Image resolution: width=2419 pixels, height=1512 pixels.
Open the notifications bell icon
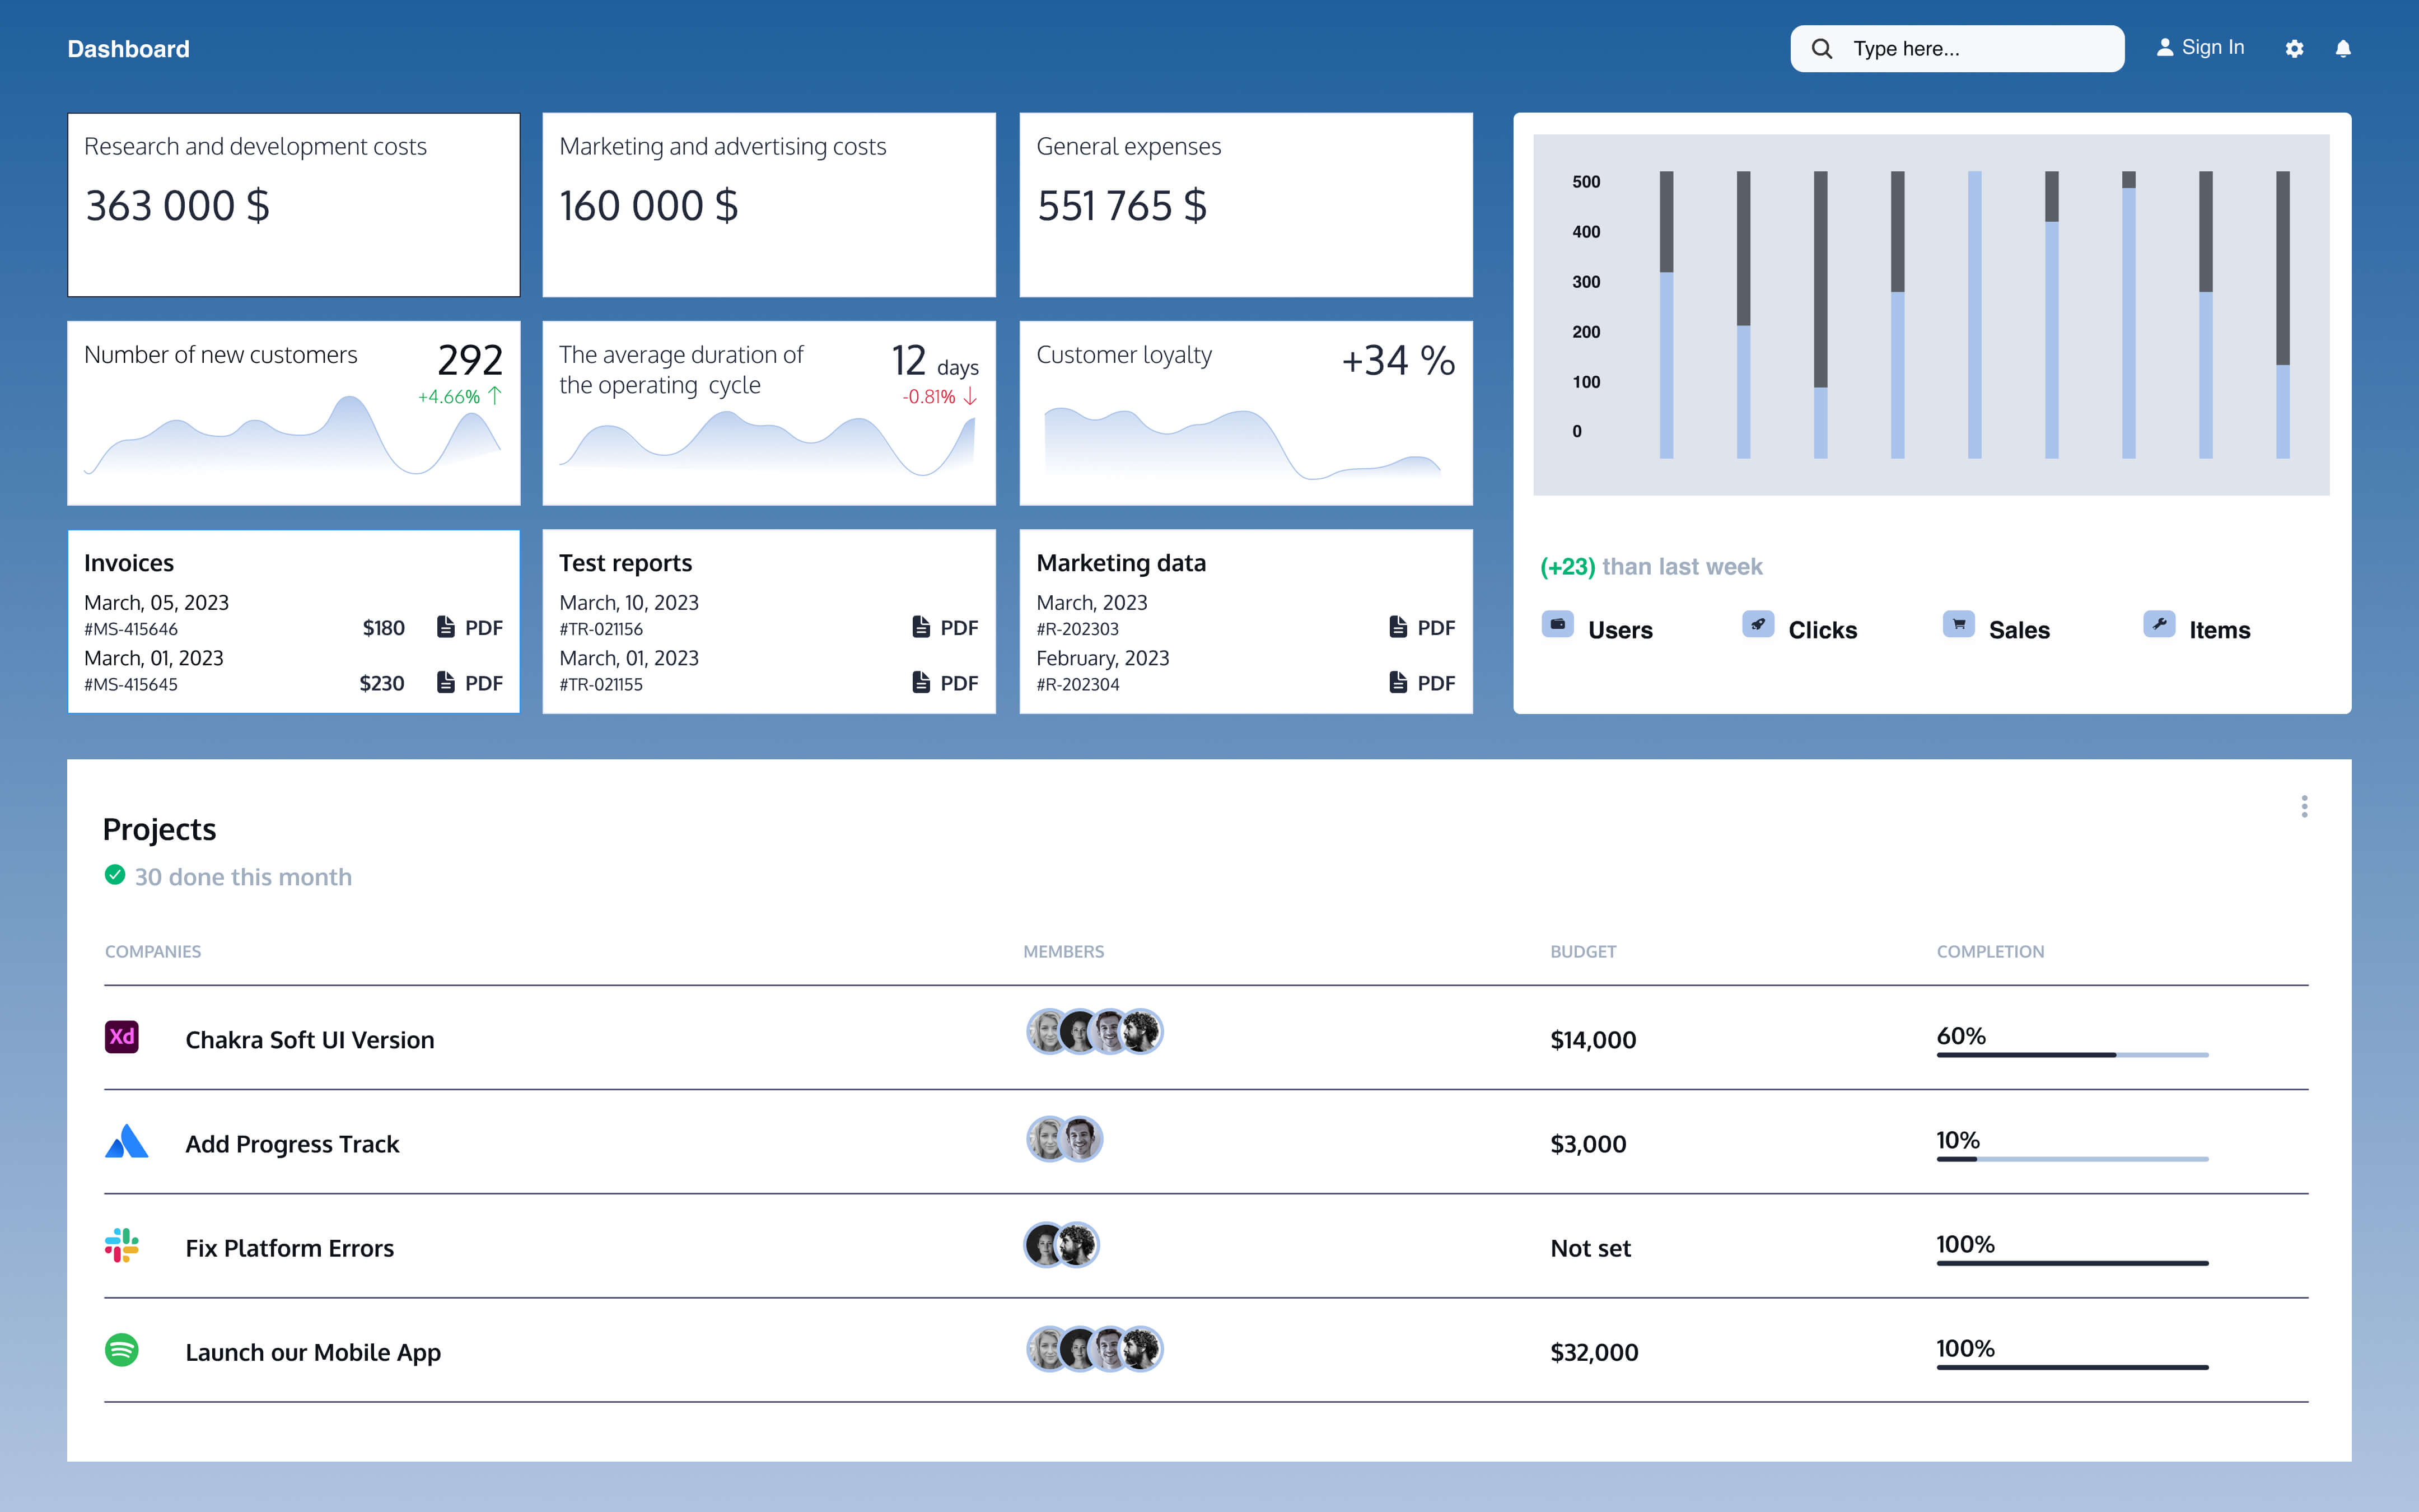(2343, 49)
